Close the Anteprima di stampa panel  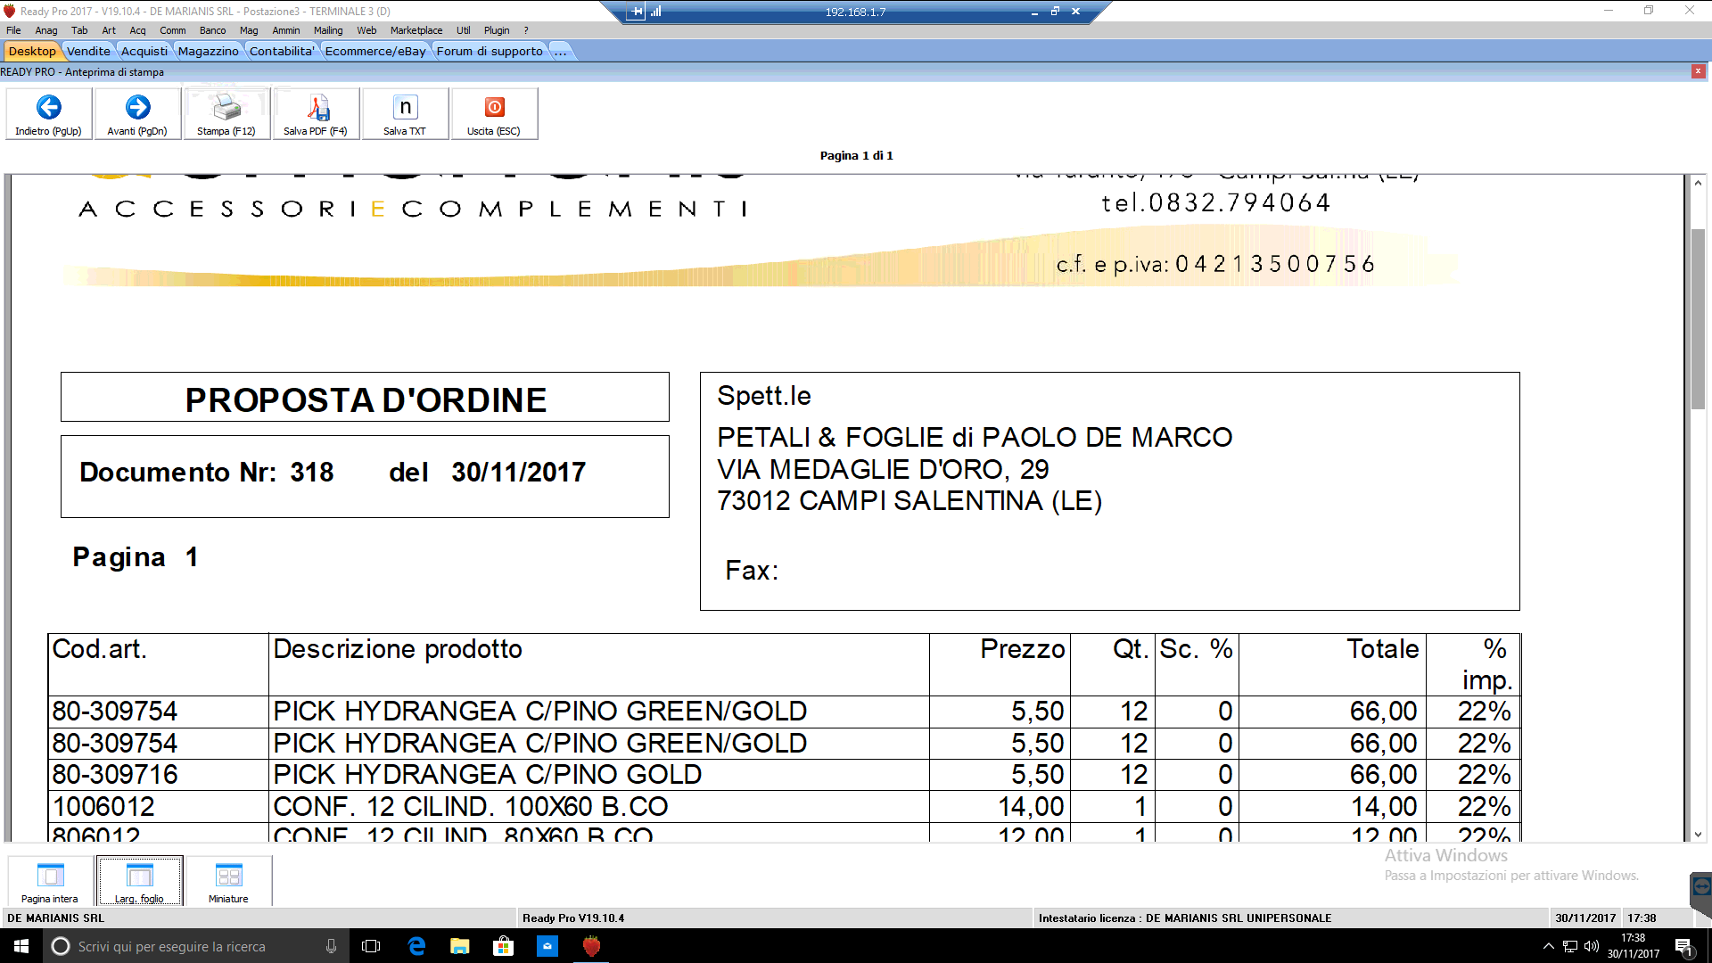[x=1698, y=71]
